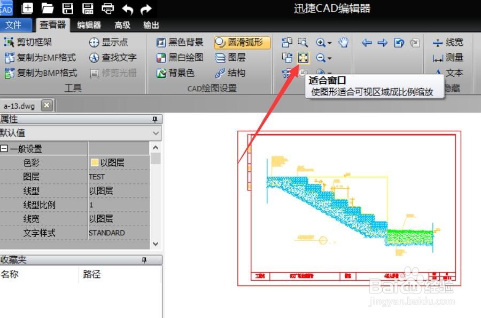The width and height of the screenshot is (481, 318).
Task: Click the blue right arrow next icon
Action: coord(383,42)
